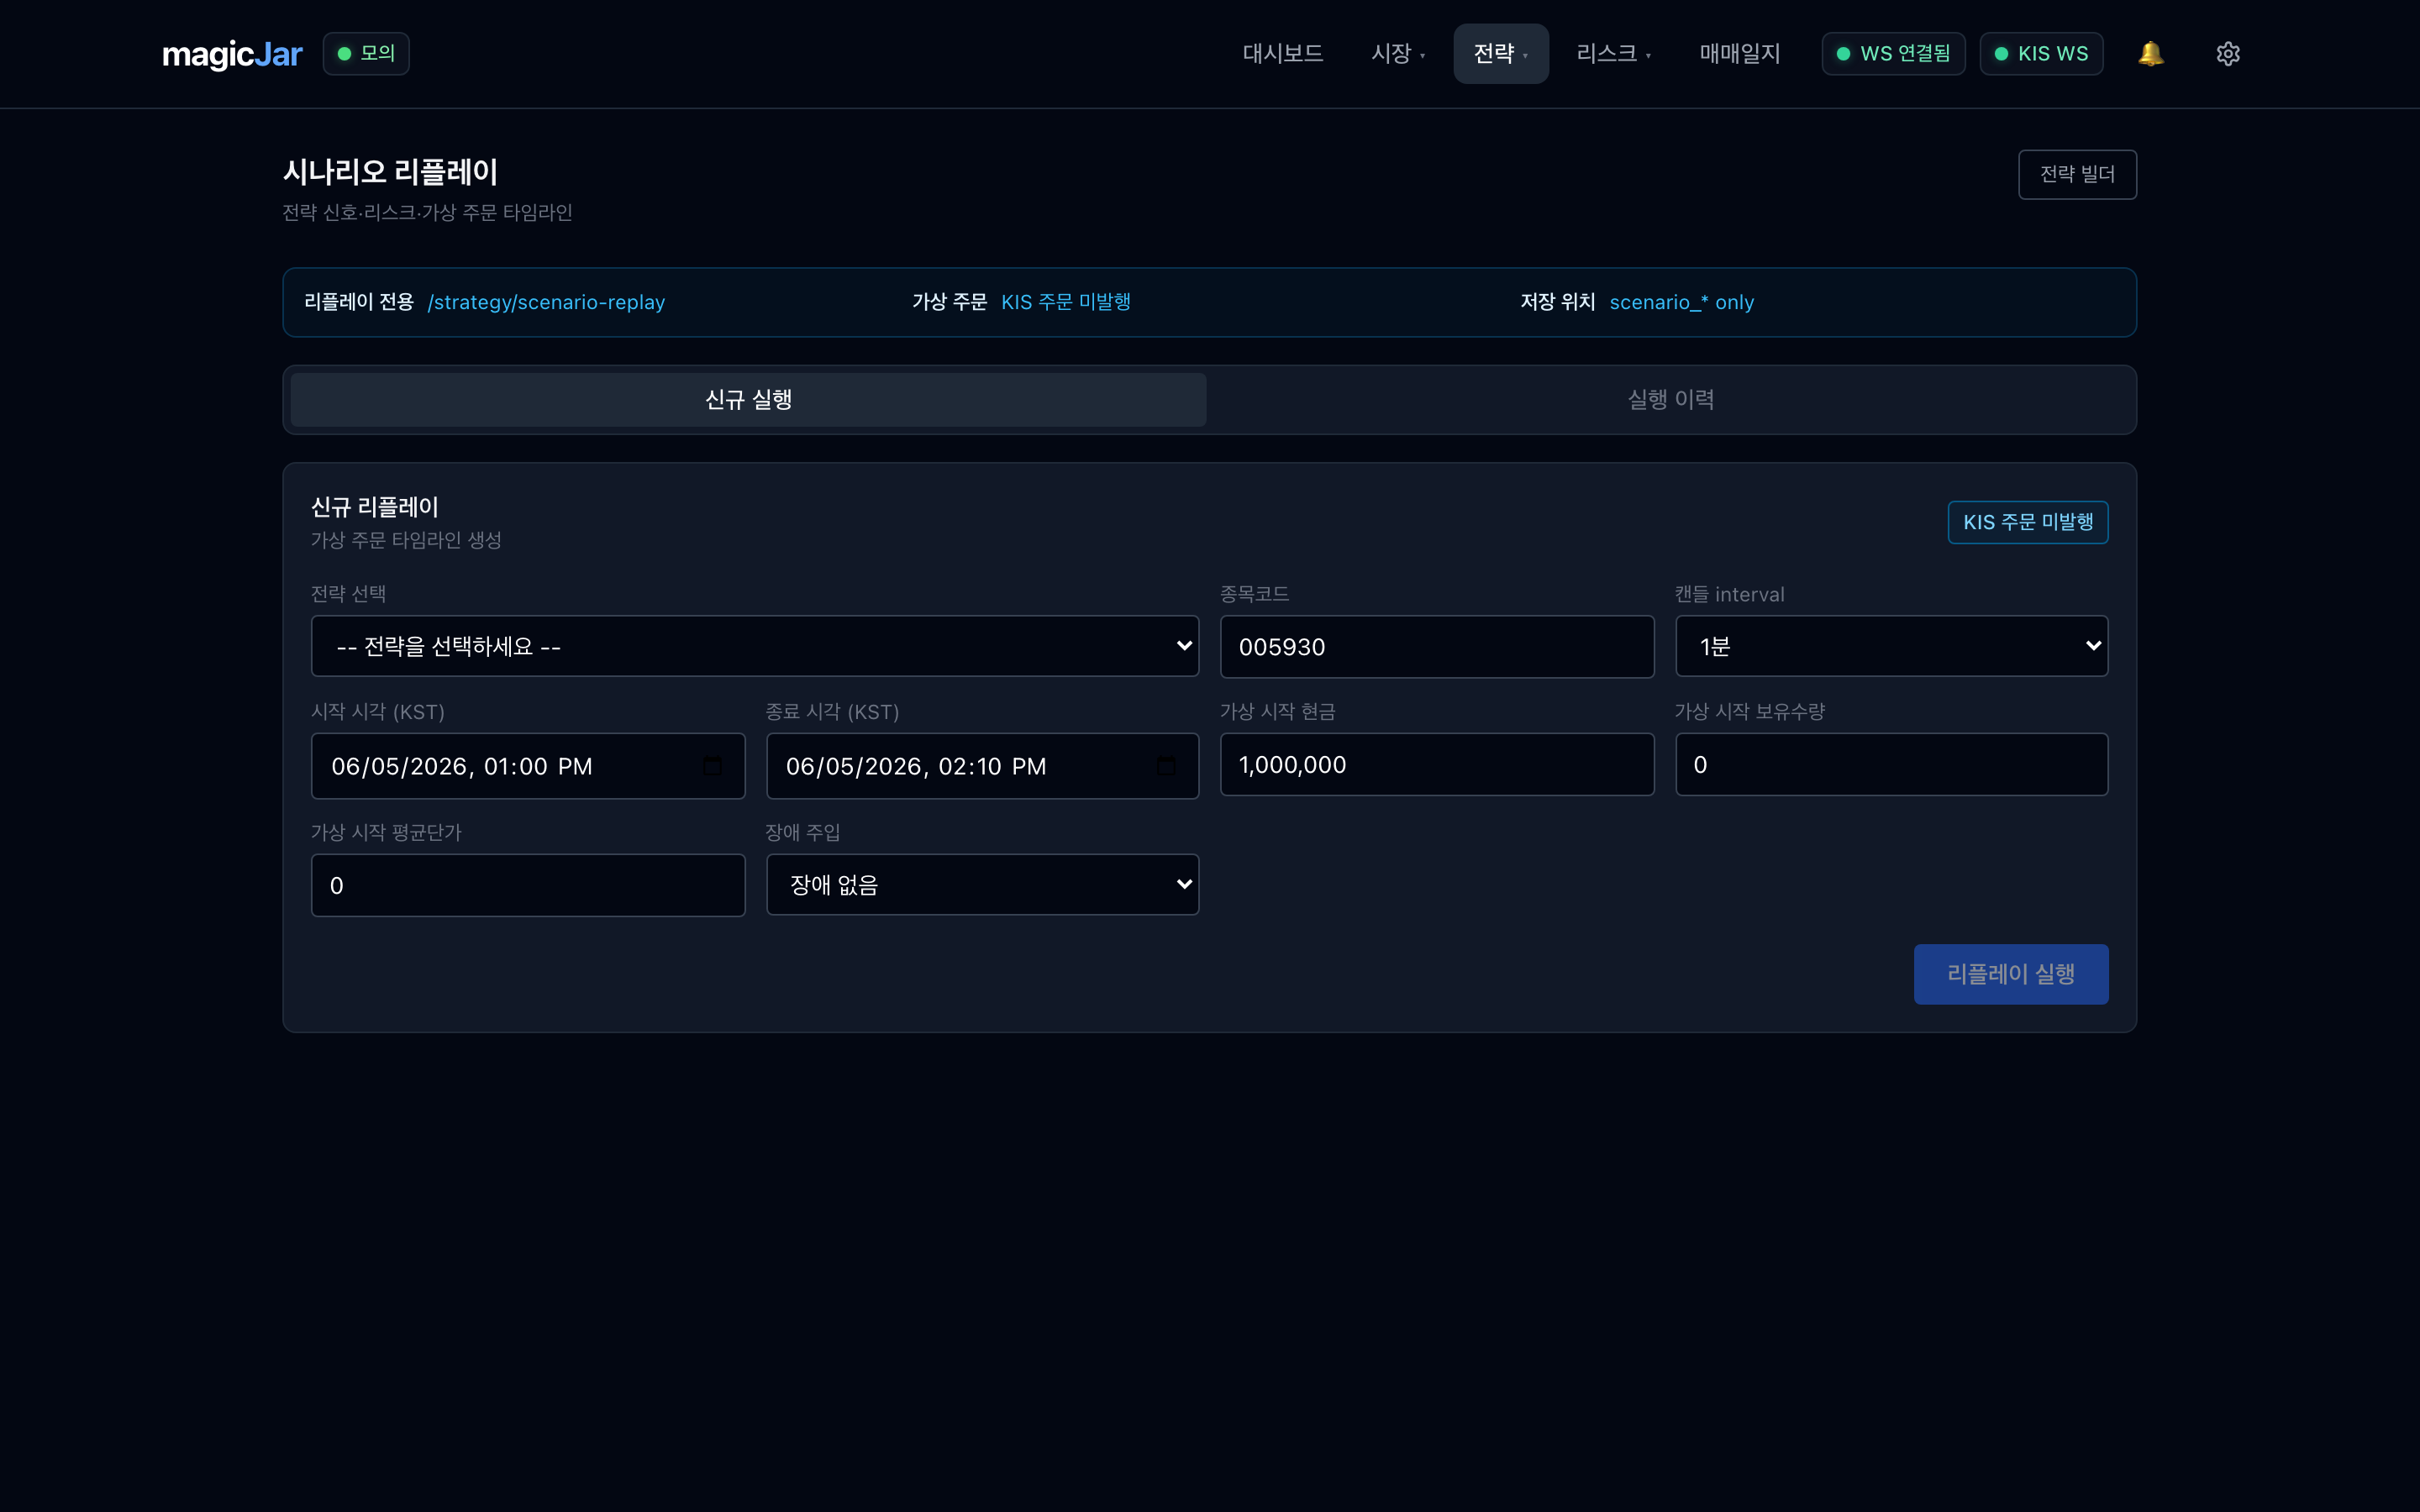Click the scenario_* only text
Image resolution: width=2420 pixels, height=1512 pixels.
click(1682, 302)
